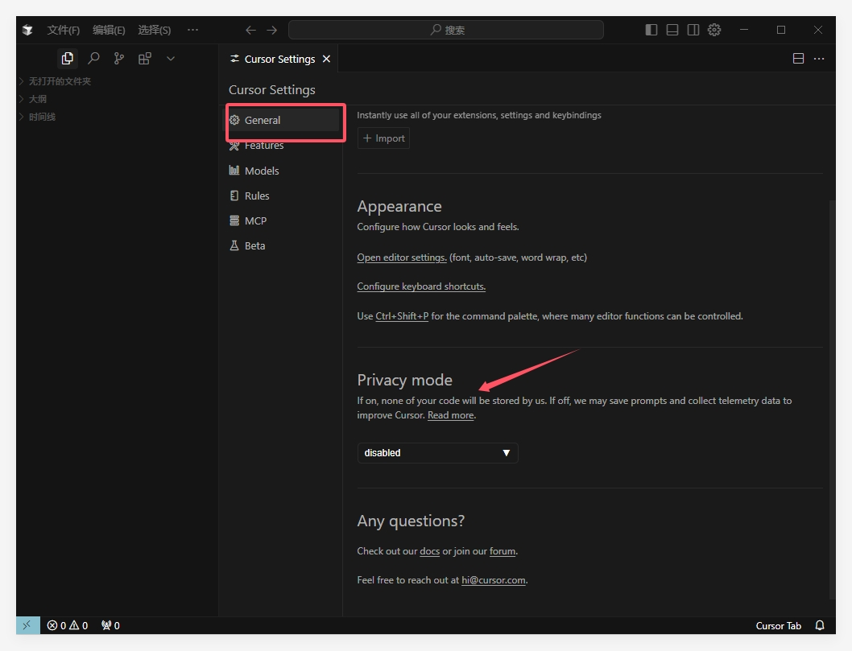Open the editor settings link
Image resolution: width=852 pixels, height=651 pixels.
[x=402, y=258]
